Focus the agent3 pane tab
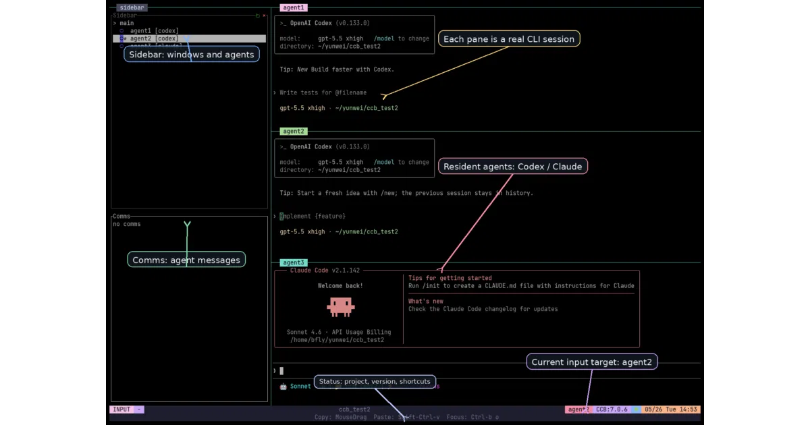Screen dimensions: 810x425 point(294,262)
